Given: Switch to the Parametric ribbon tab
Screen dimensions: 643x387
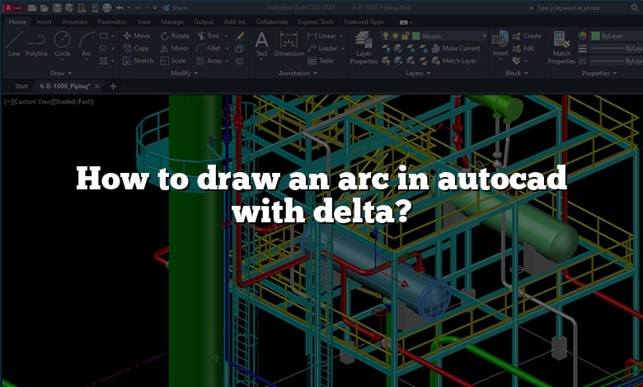Looking at the screenshot, I should (x=112, y=21).
